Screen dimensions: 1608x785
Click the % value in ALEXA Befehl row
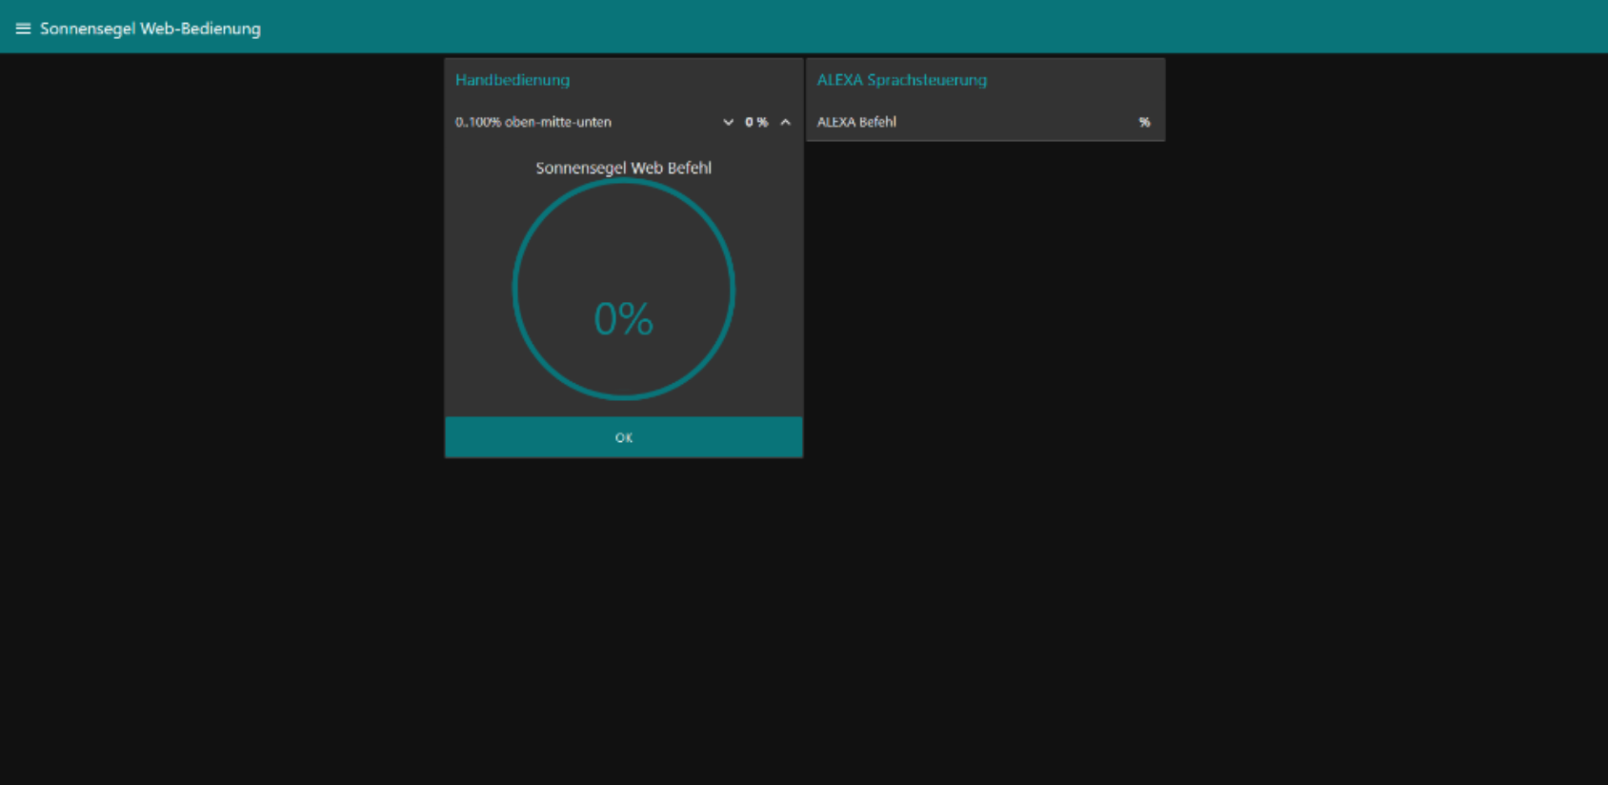point(1144,122)
